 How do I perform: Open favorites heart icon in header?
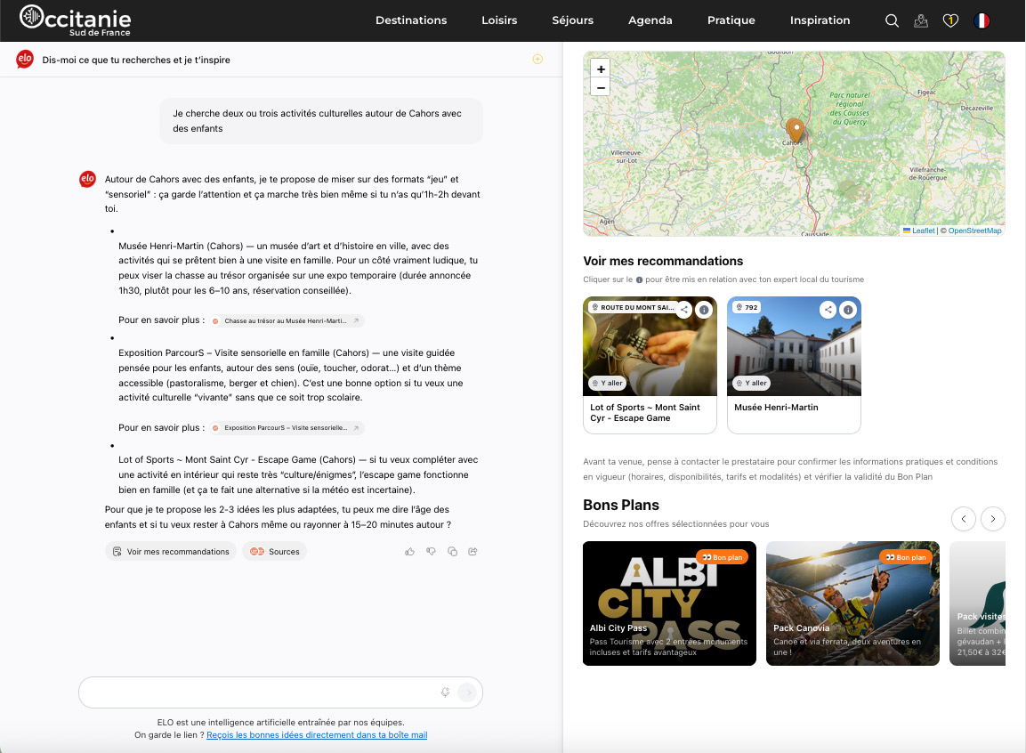[950, 20]
